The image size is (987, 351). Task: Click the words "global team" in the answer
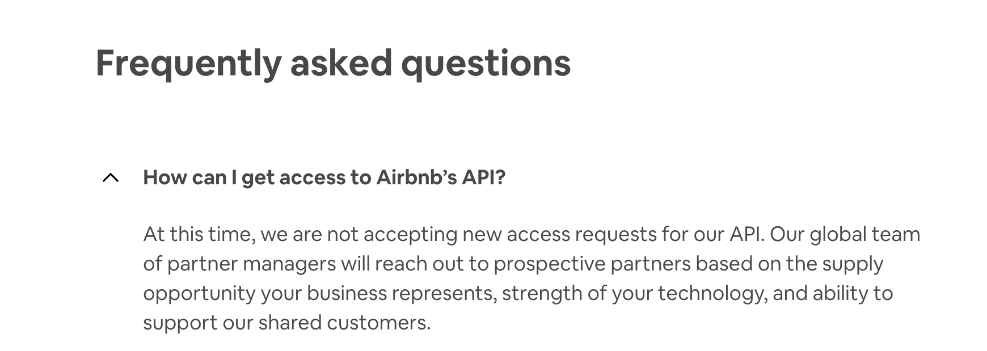(865, 234)
